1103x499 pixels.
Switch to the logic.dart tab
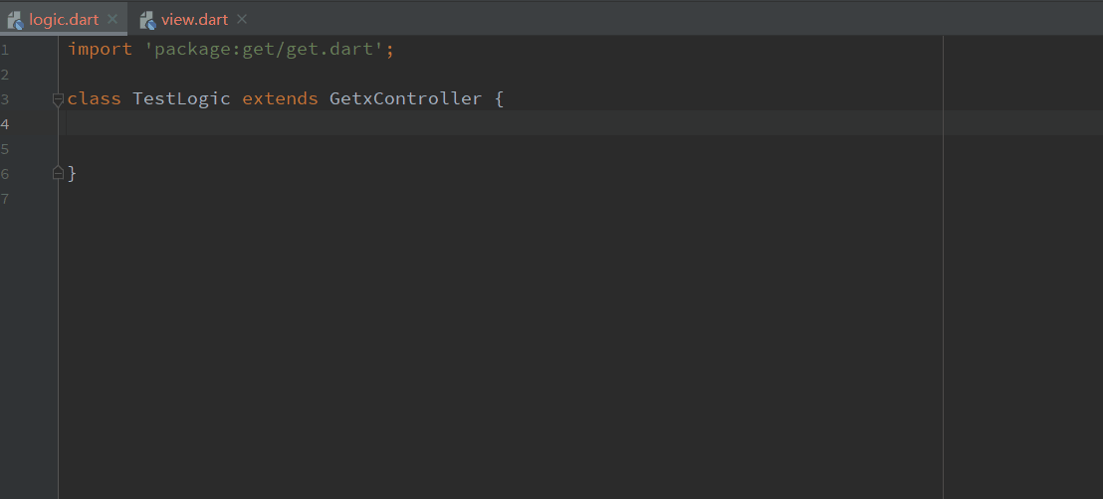(x=63, y=19)
